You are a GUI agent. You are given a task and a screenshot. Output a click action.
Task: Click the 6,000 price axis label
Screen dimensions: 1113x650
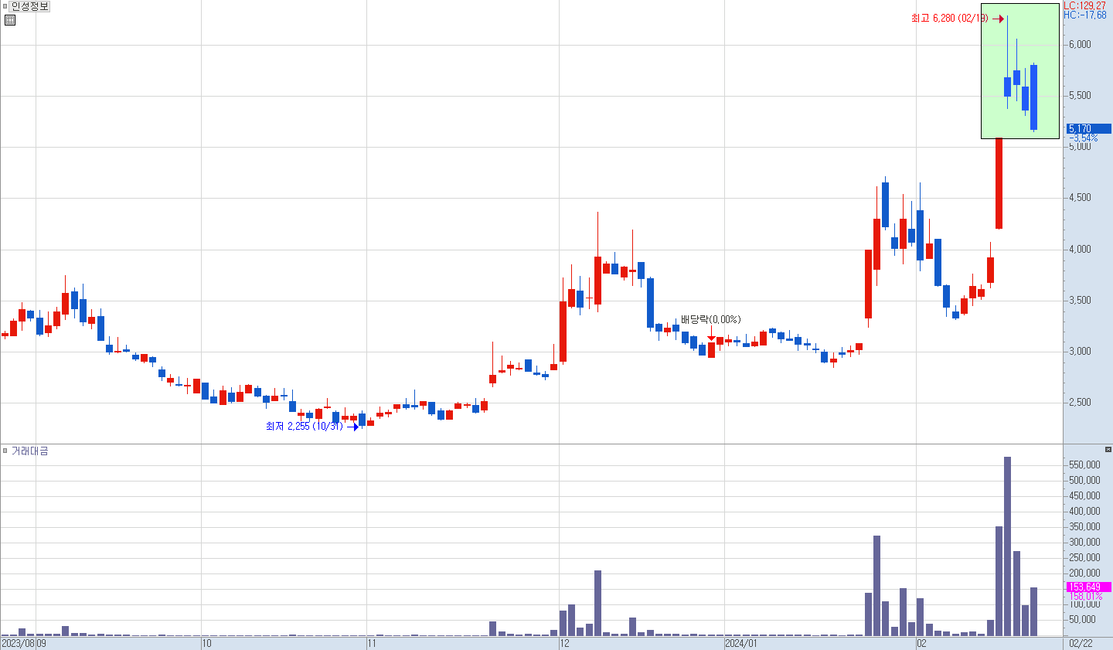point(1080,45)
